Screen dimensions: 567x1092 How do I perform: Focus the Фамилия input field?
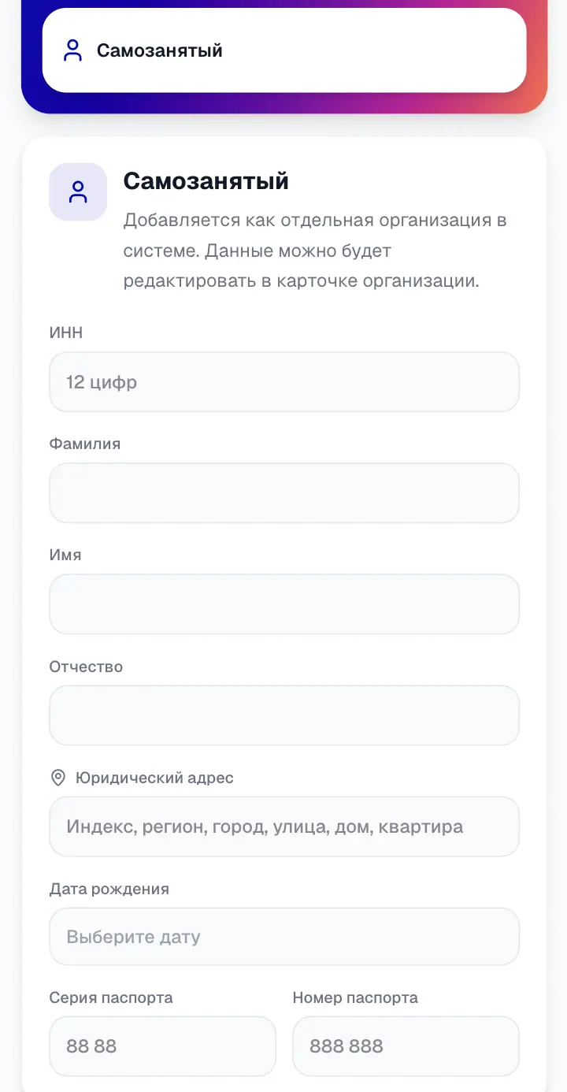point(284,493)
